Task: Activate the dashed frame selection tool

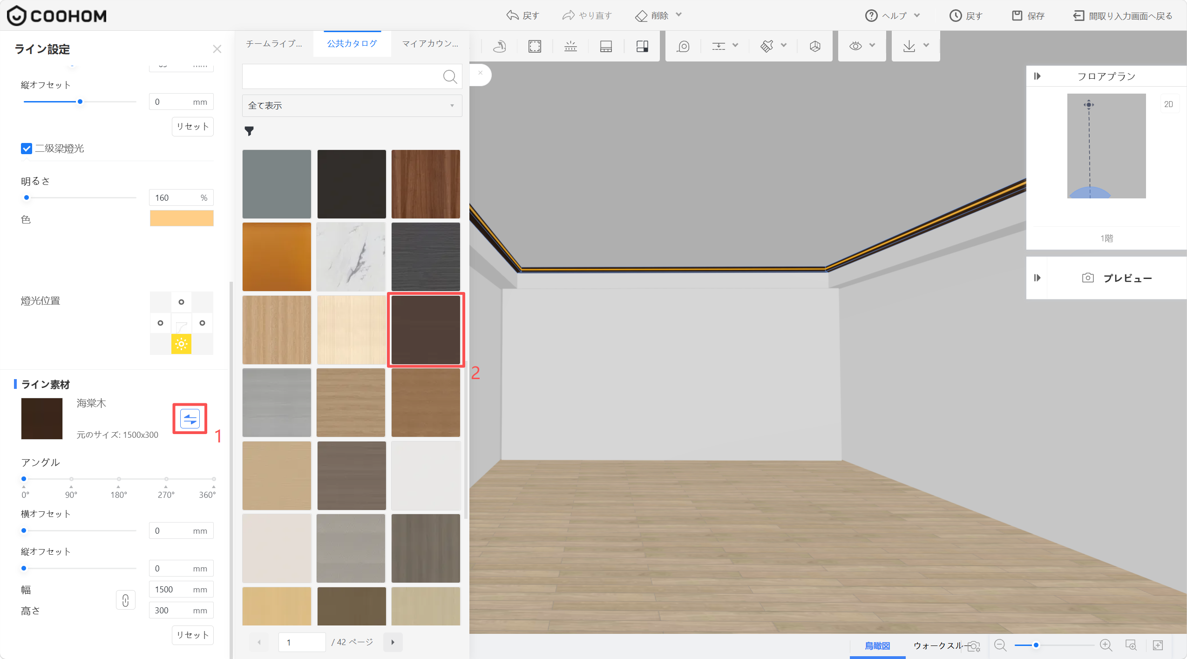Action: point(535,46)
